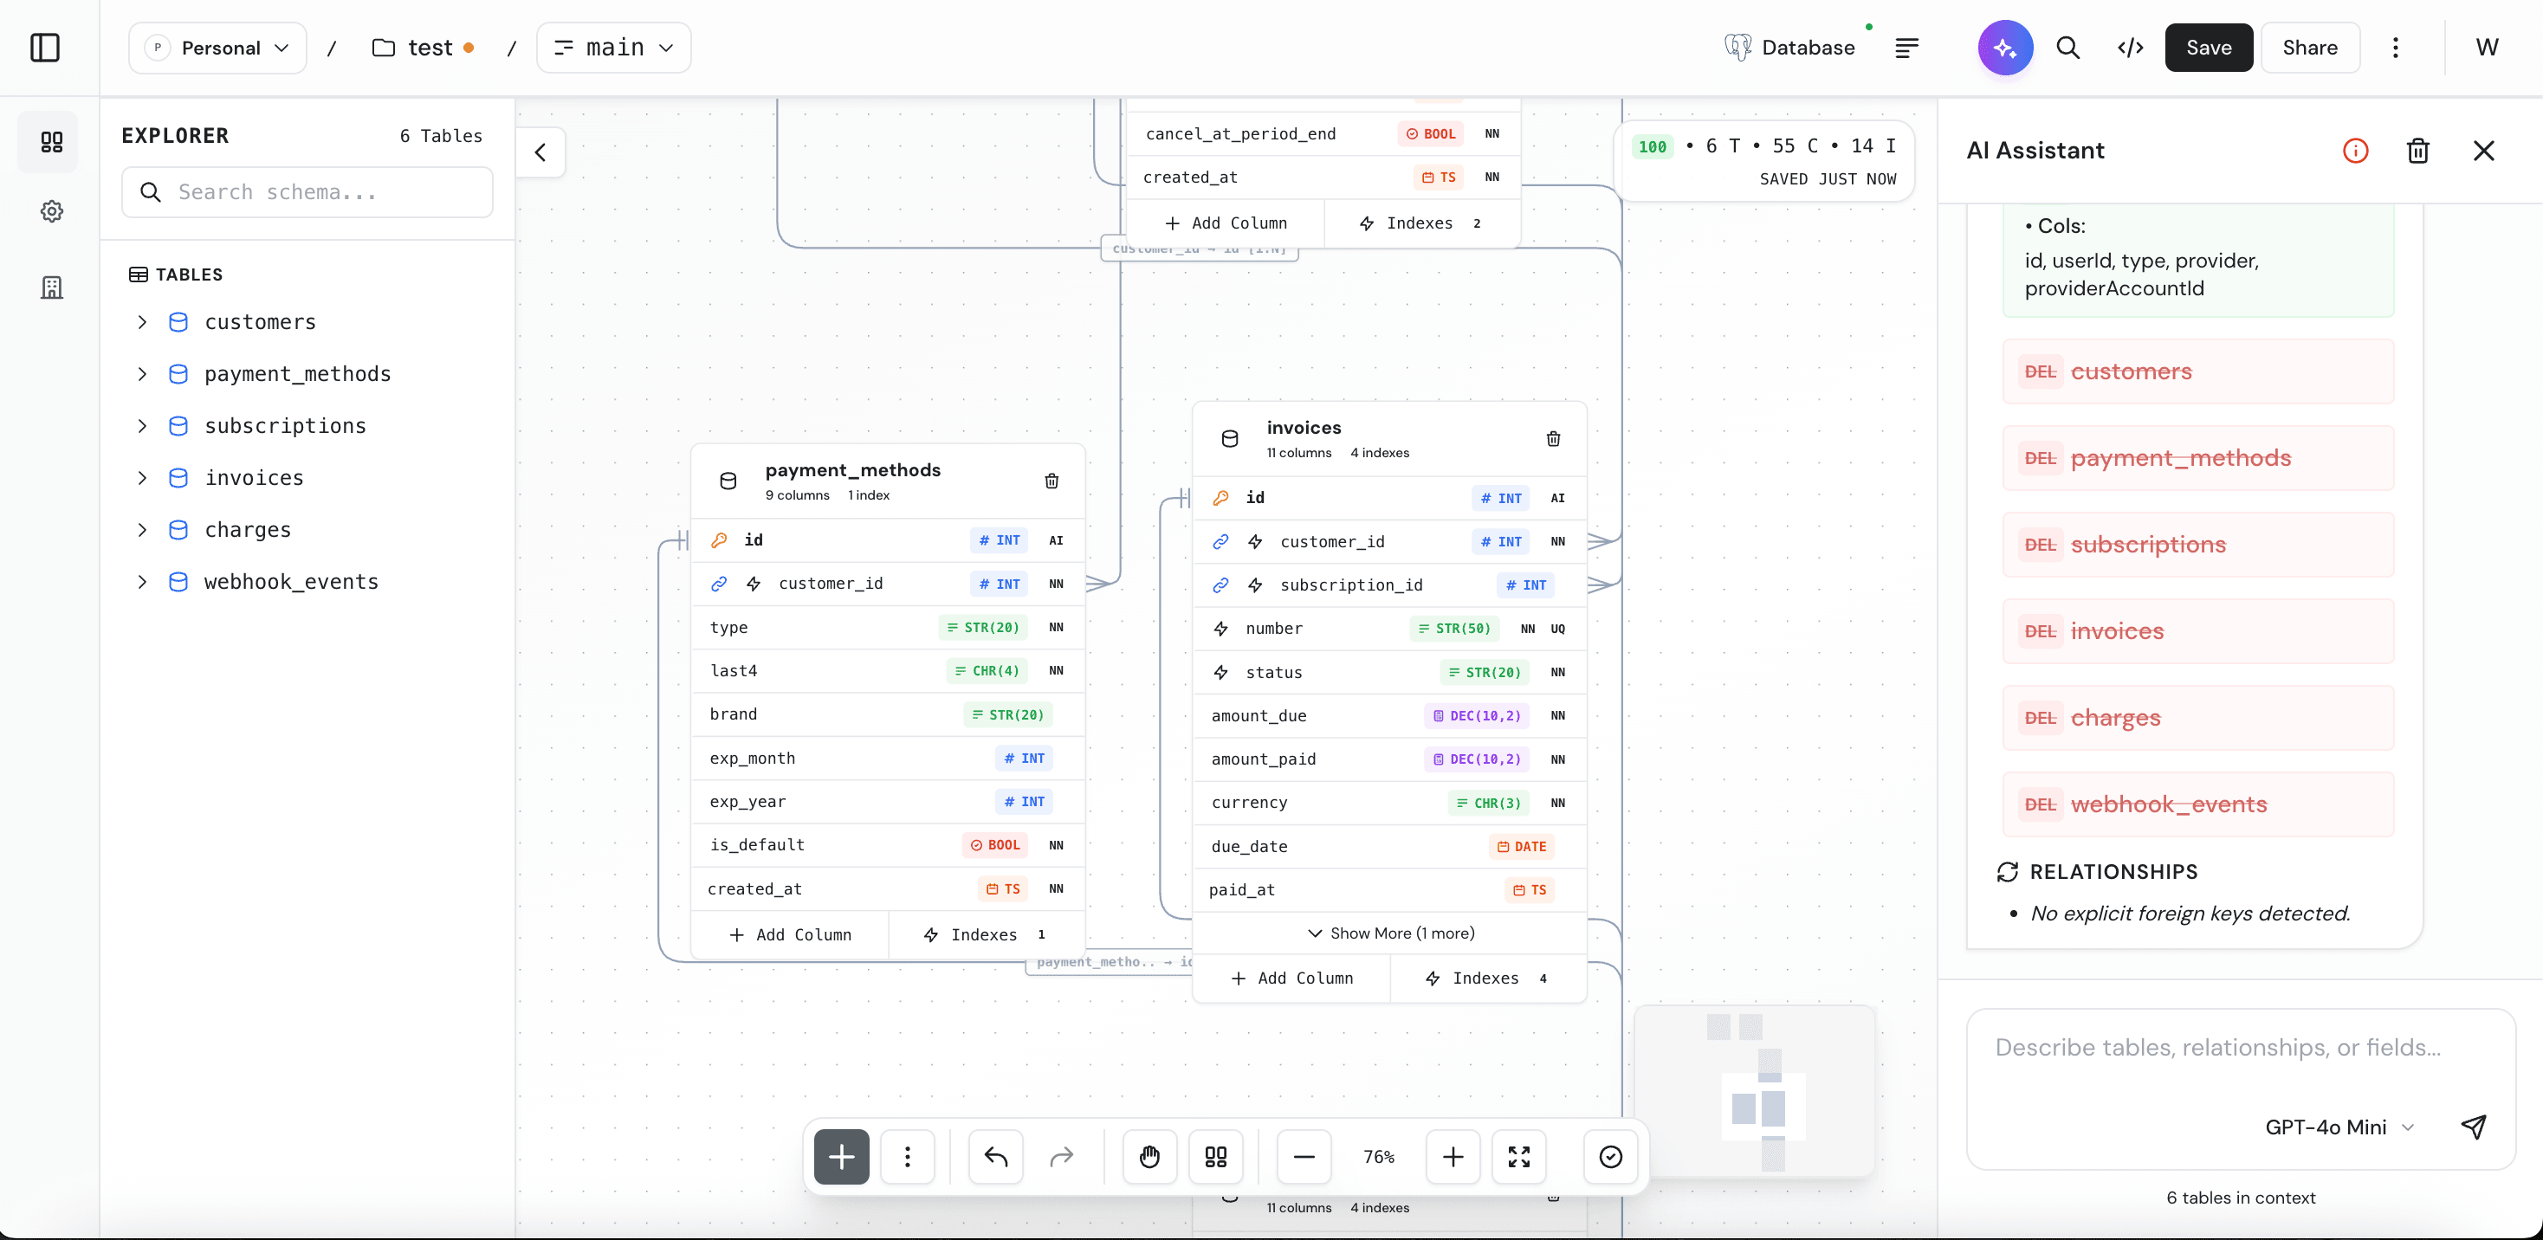Open the main branch dropdown

[613, 48]
